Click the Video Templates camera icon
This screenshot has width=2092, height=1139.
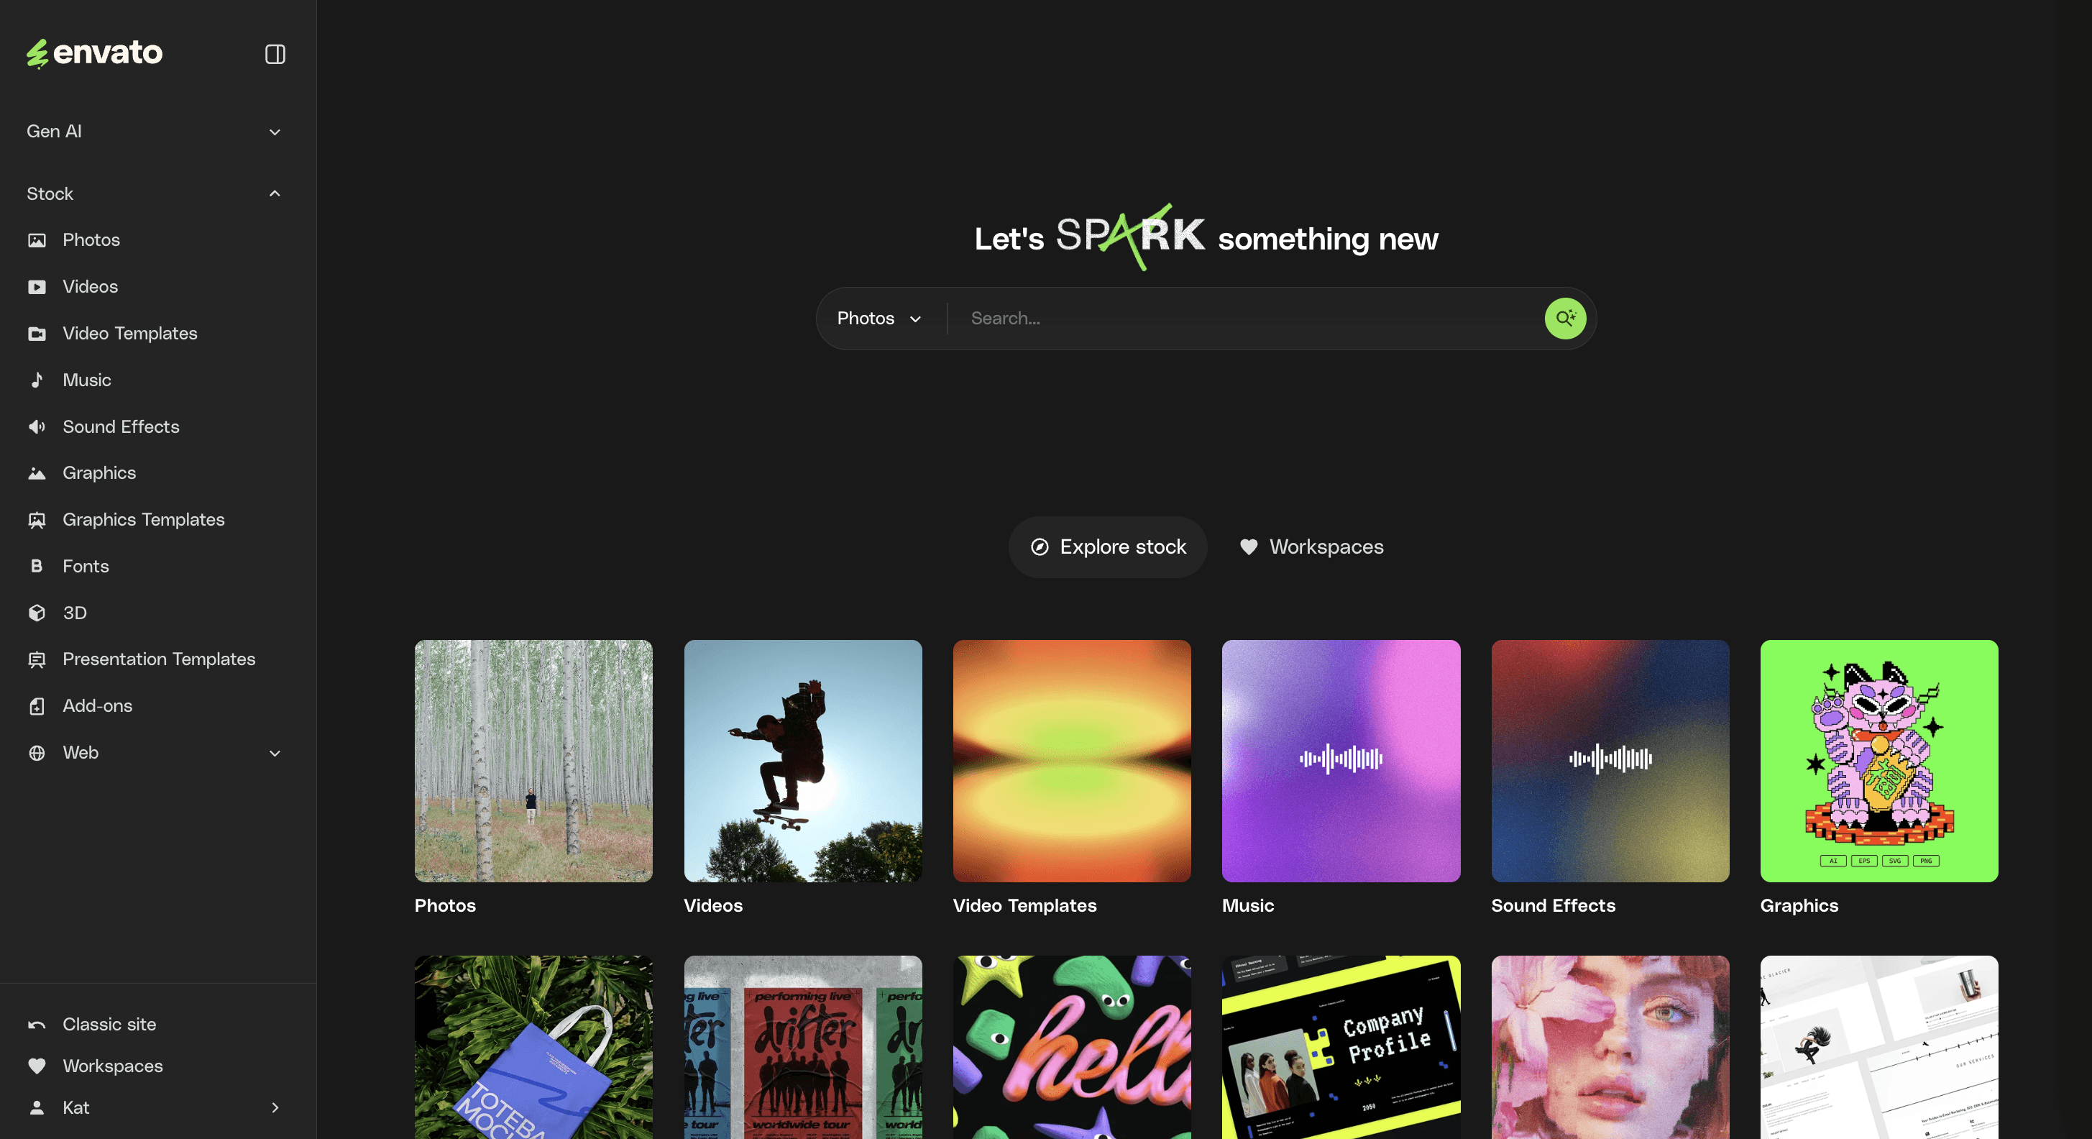[37, 333]
